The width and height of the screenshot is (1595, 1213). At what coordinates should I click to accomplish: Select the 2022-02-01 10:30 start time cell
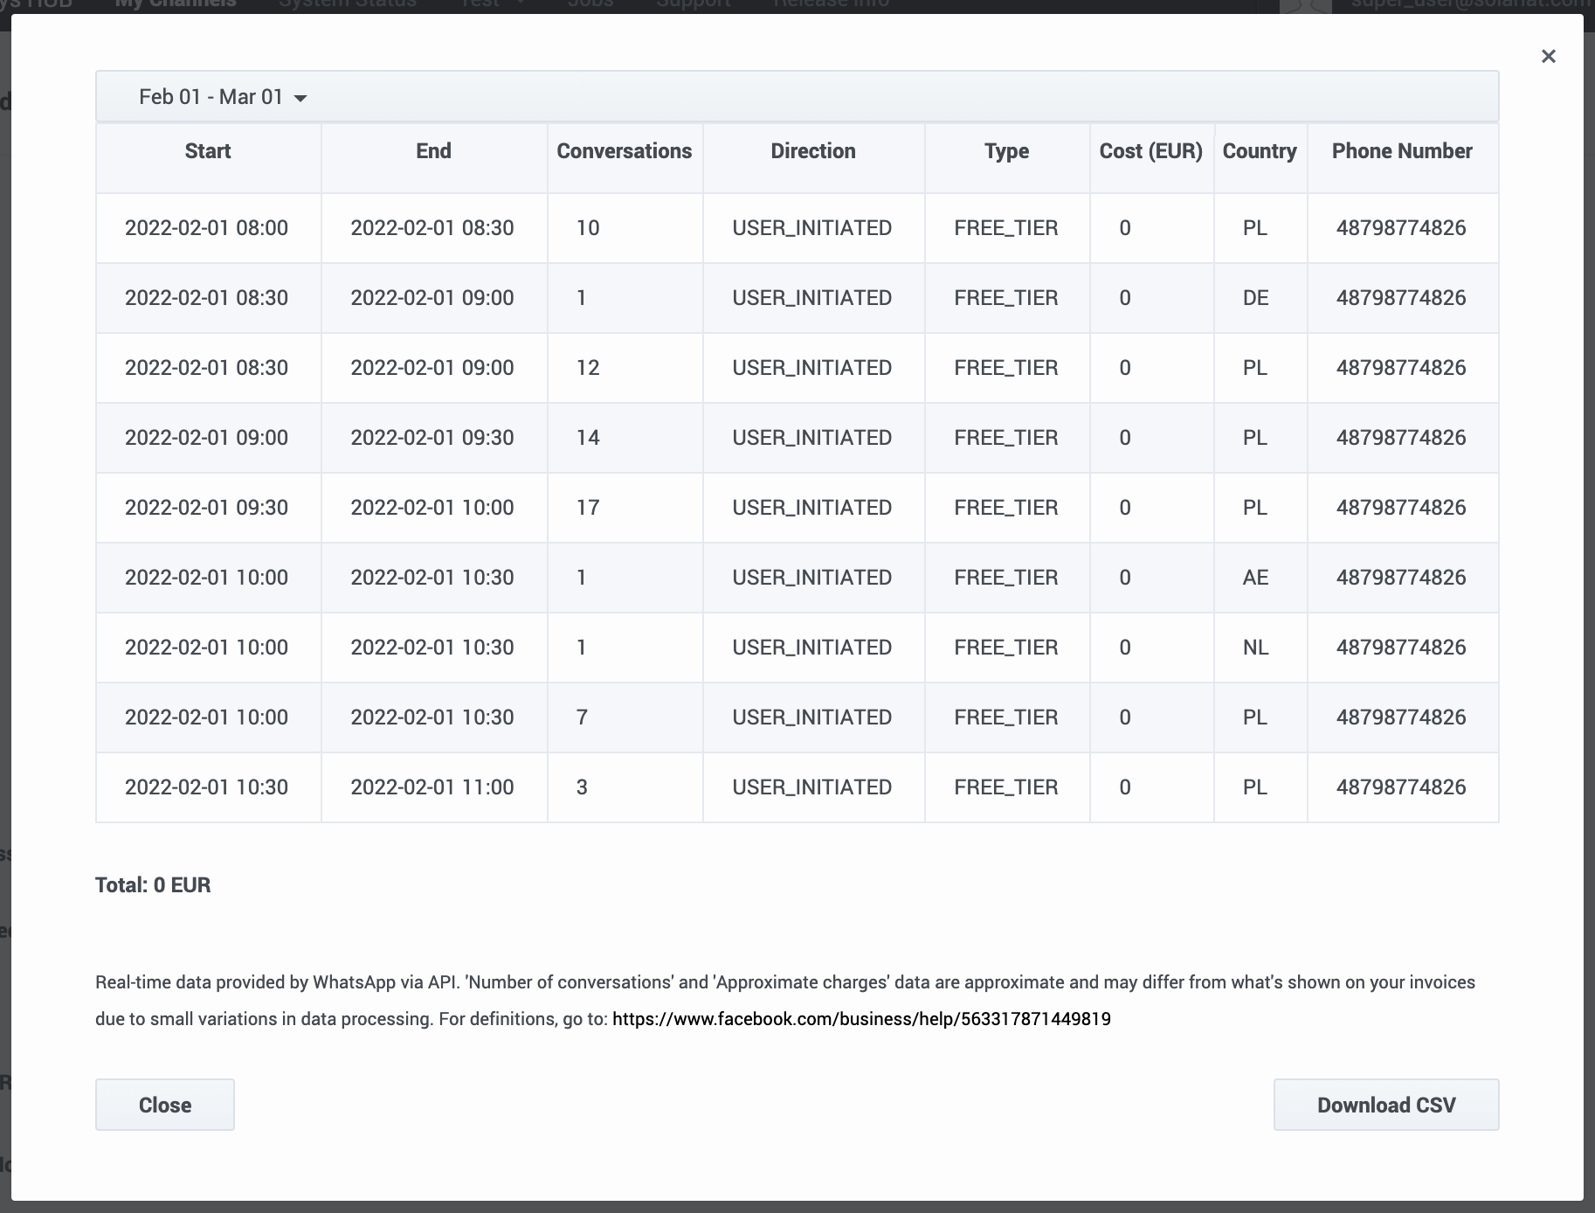[x=206, y=787]
